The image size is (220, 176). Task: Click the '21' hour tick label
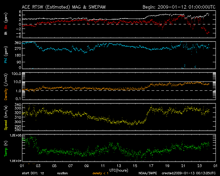(x=183, y=166)
